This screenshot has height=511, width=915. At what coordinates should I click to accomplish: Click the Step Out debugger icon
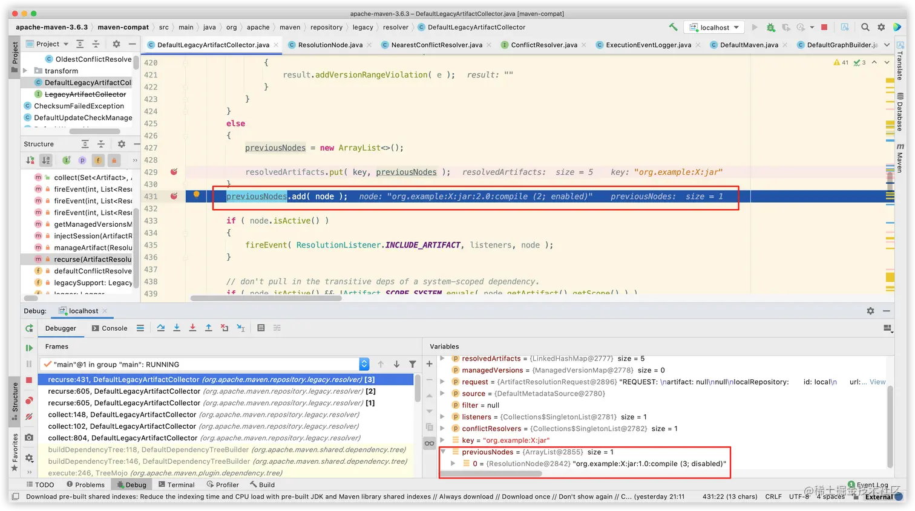[x=208, y=328]
